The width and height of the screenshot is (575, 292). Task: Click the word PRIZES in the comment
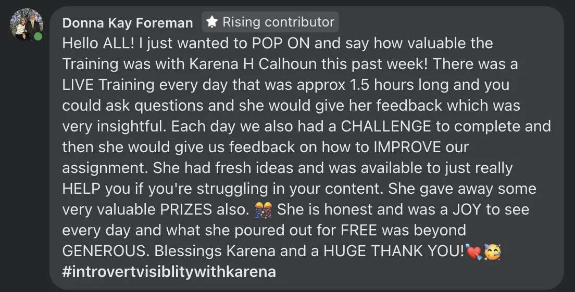[186, 210]
